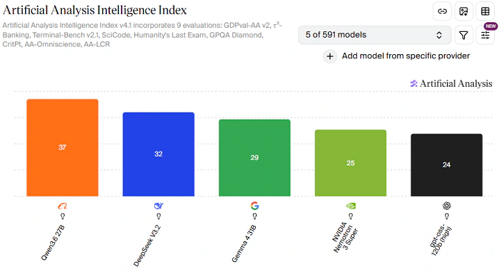499x269 pixels.
Task: Click the DeepSeek whale logo
Action: click(158, 206)
